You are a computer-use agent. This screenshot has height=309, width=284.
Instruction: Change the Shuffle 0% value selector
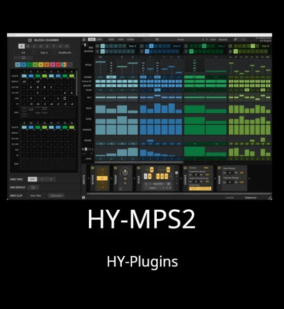[x=64, y=53]
